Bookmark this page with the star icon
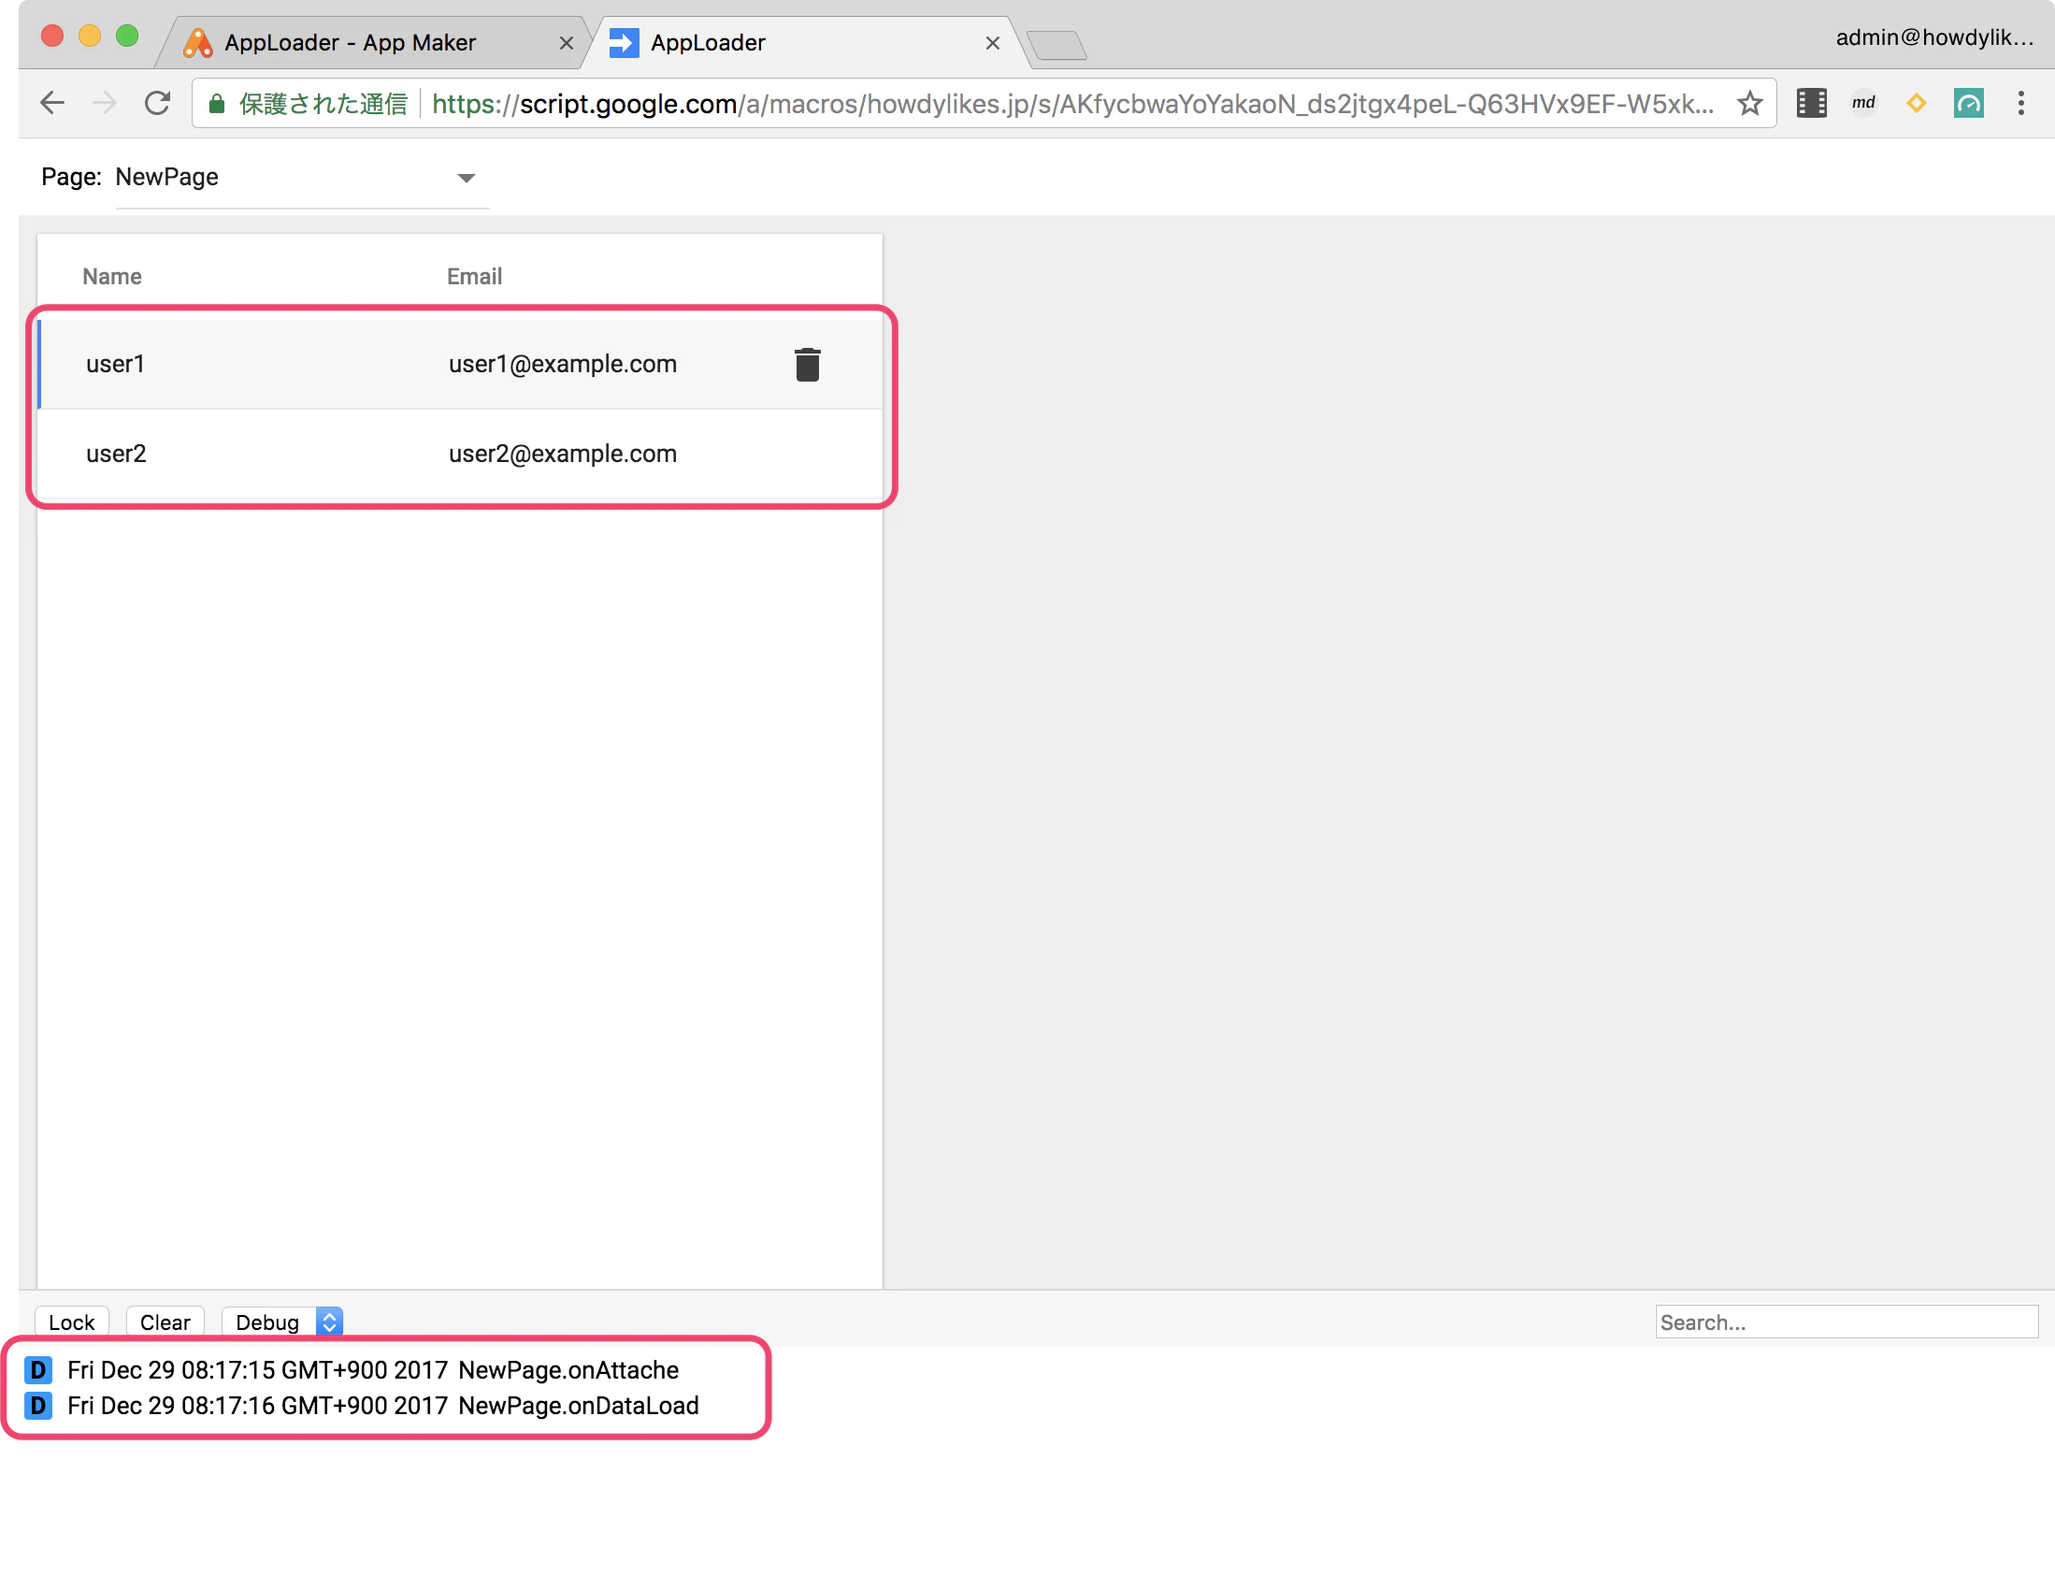2055x1590 pixels. pyautogui.click(x=1749, y=103)
